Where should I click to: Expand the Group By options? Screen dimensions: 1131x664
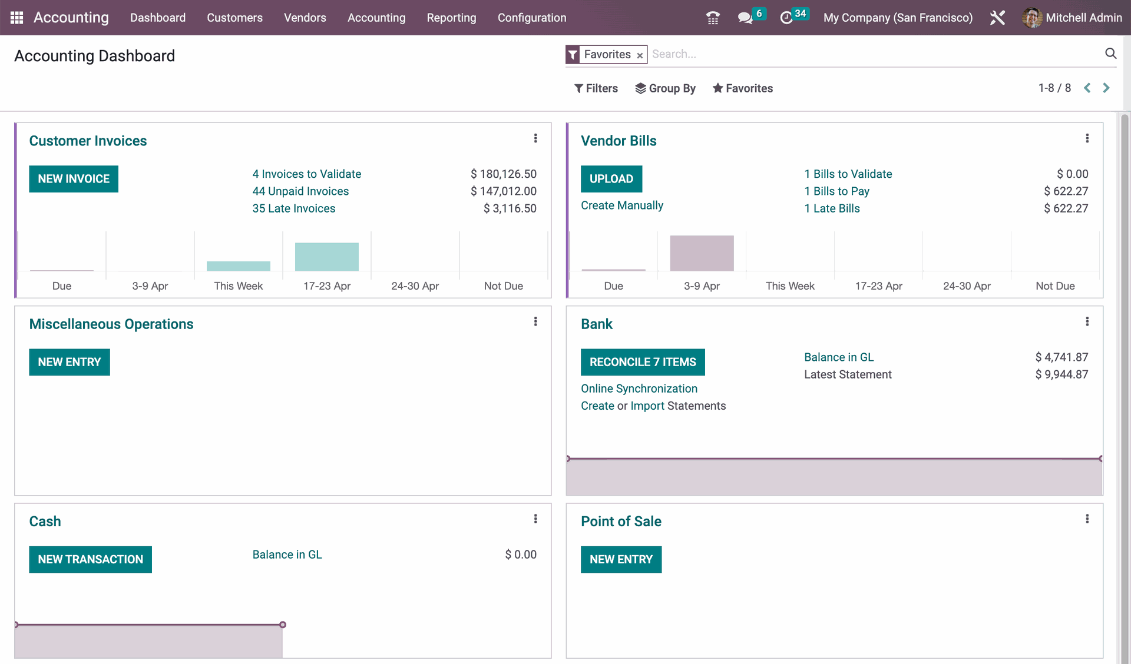[x=666, y=88]
